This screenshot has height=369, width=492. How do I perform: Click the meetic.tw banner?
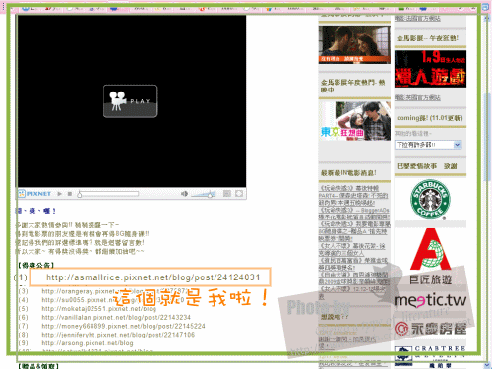(x=430, y=300)
